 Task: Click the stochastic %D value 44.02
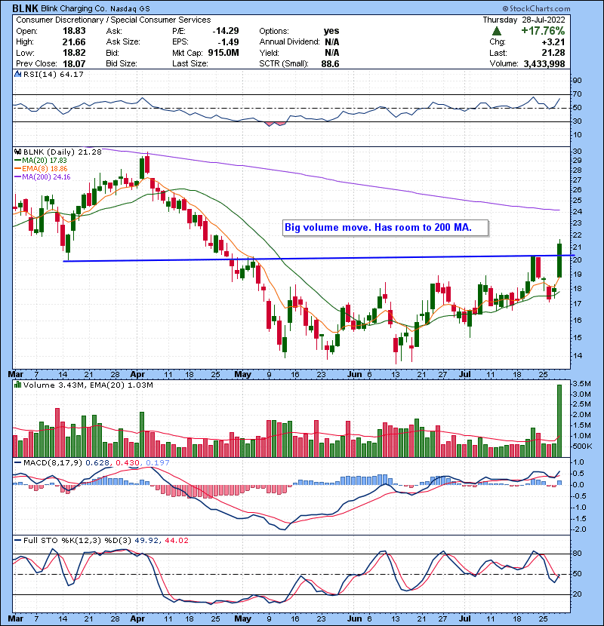coord(176,541)
